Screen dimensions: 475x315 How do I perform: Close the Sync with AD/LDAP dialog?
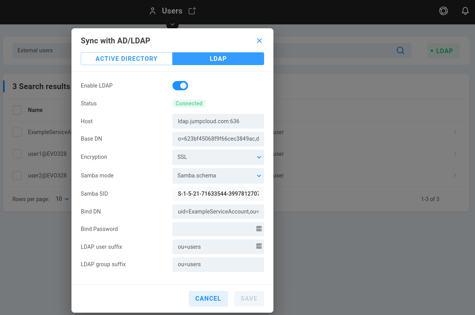(259, 41)
